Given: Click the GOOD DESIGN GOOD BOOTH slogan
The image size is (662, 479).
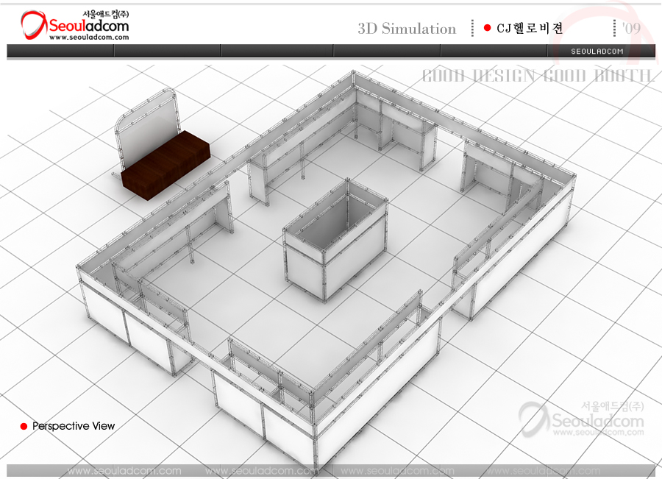Looking at the screenshot, I should pyautogui.click(x=537, y=76).
